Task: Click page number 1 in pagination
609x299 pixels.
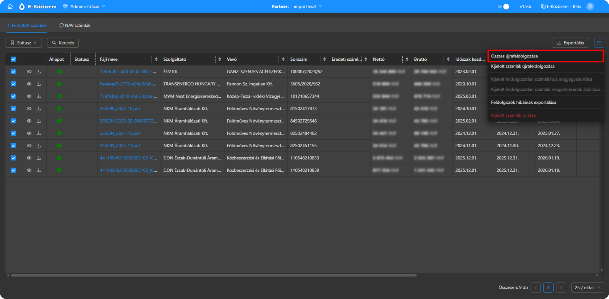Action: 548,288
